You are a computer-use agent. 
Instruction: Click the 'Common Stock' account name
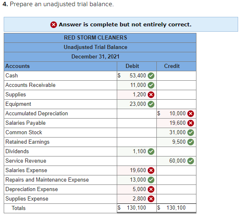pos(24,133)
